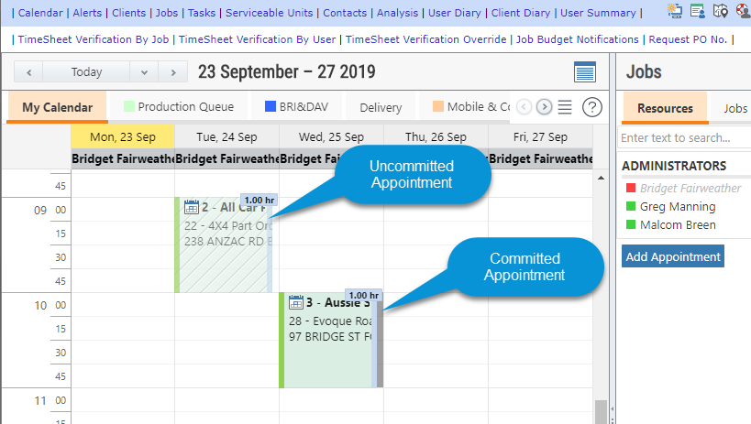The height and width of the screenshot is (424, 751).
Task: Switch to the Production Queue tab
Action: click(179, 107)
